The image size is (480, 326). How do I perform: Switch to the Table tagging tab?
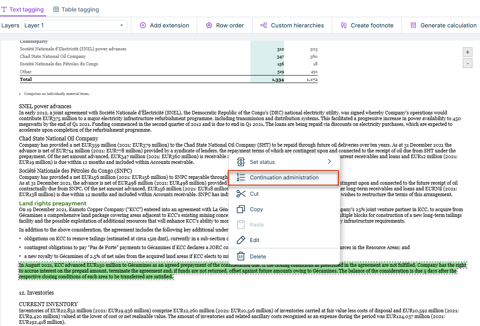point(76,9)
